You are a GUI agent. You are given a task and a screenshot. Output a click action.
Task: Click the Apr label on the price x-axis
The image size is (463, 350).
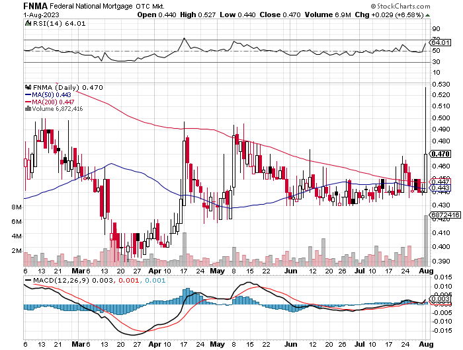[155, 271]
